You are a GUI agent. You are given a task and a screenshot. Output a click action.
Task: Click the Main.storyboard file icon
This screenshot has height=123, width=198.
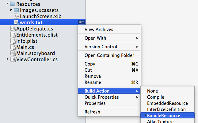[x=13, y=53]
